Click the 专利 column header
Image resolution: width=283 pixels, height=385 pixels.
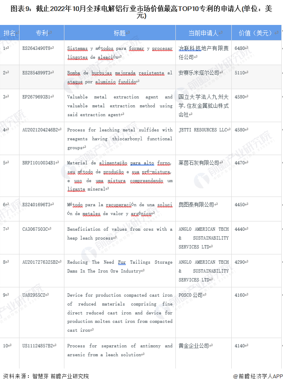click(x=42, y=33)
